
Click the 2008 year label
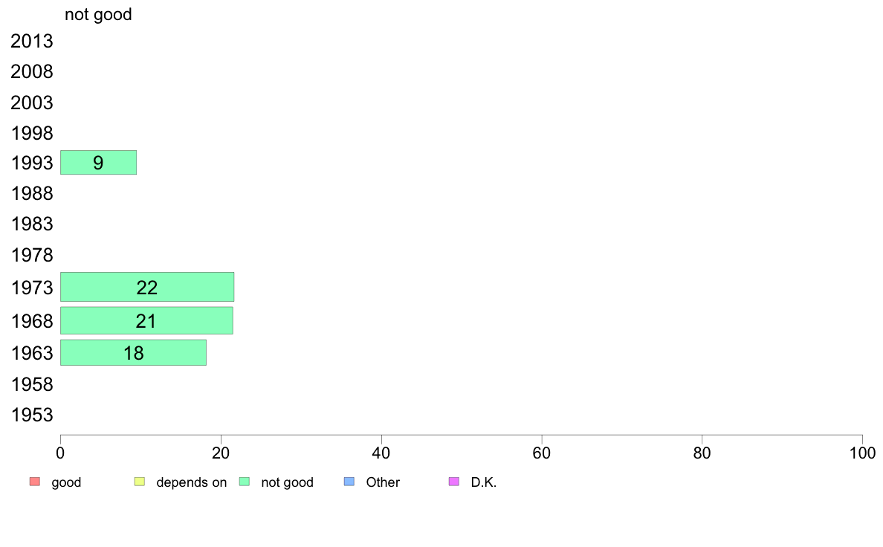[x=32, y=71]
